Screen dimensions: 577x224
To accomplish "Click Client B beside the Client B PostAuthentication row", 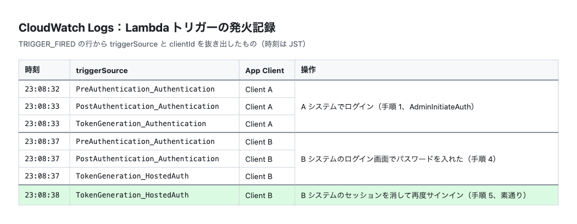I will [x=258, y=159].
